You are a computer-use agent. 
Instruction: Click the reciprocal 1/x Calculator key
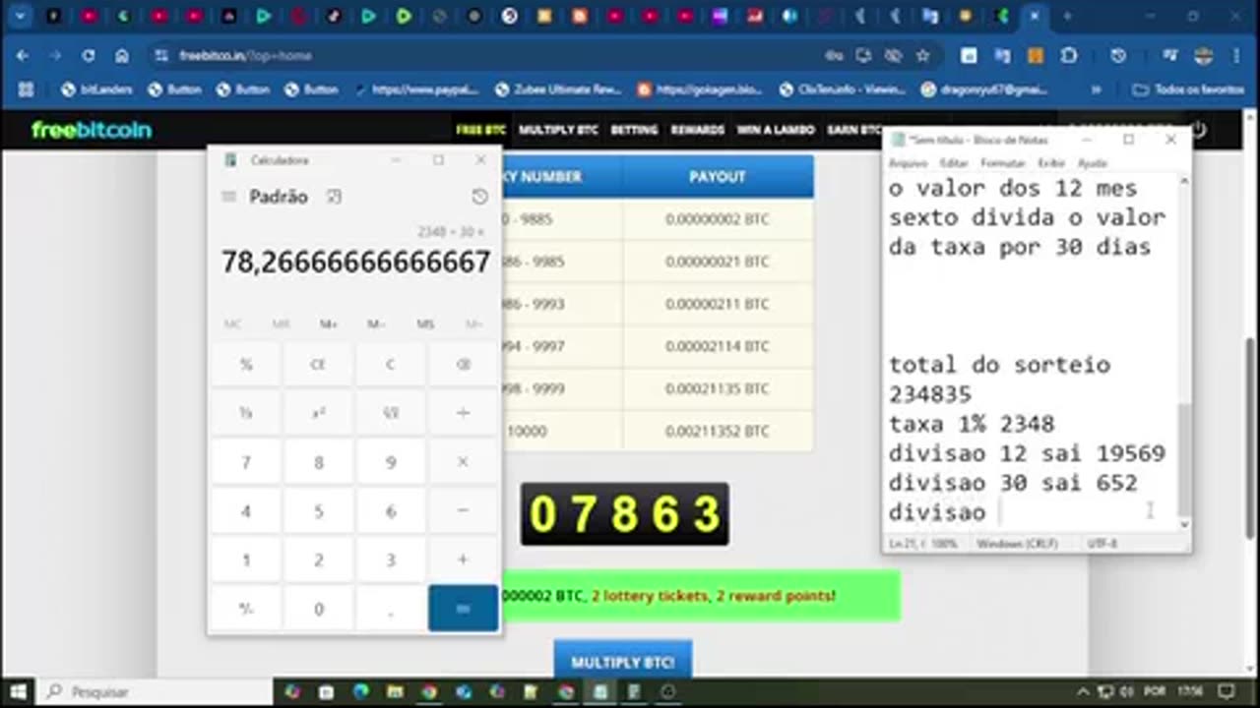pos(246,413)
